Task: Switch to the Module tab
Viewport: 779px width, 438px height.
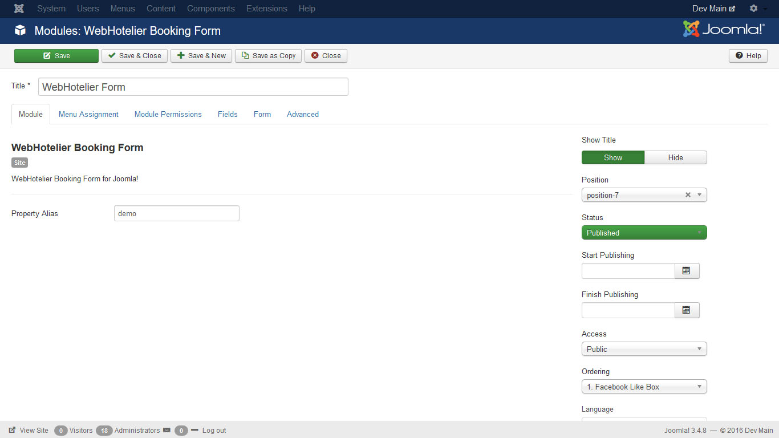Action: (x=31, y=114)
